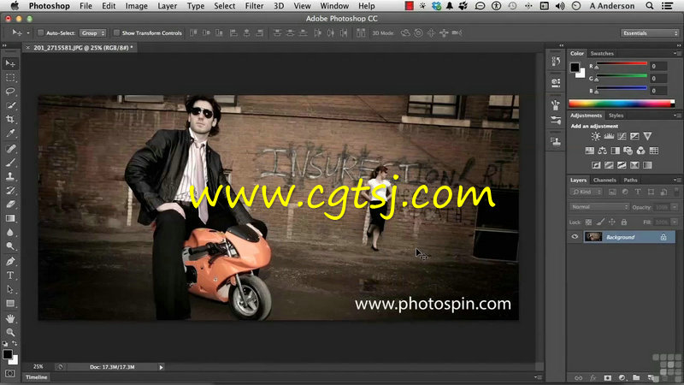Click the Curves adjustment icon
The height and width of the screenshot is (385, 684).
622,137
